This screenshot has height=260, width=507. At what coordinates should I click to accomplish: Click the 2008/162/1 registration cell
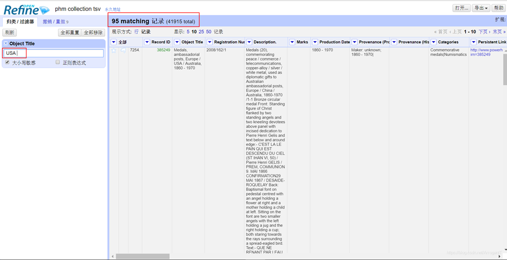pyautogui.click(x=216, y=50)
